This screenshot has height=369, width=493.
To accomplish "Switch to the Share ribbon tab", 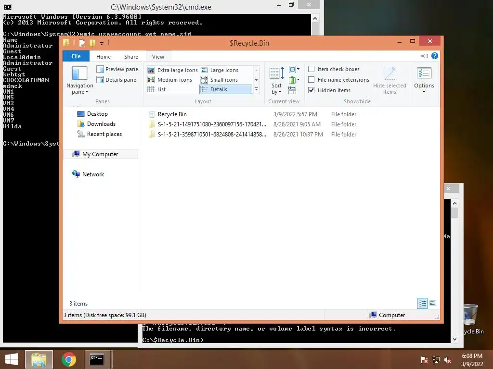I will [131, 57].
